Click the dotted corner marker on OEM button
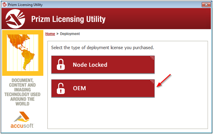 152,82
